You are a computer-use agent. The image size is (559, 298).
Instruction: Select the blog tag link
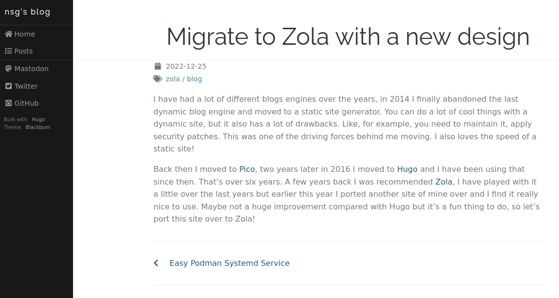[194, 79]
